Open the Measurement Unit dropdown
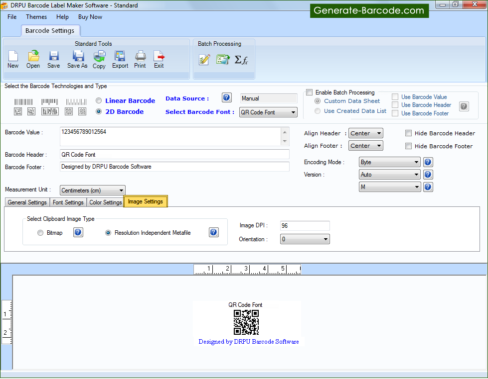 click(x=93, y=190)
